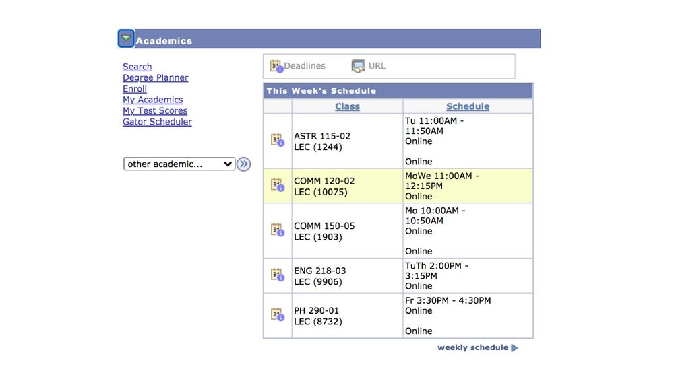Click the Deadlines calendar icon
The height and width of the screenshot is (379, 674).
coord(276,66)
